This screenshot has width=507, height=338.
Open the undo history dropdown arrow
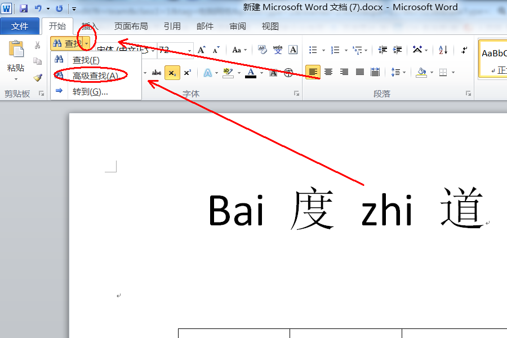48,8
